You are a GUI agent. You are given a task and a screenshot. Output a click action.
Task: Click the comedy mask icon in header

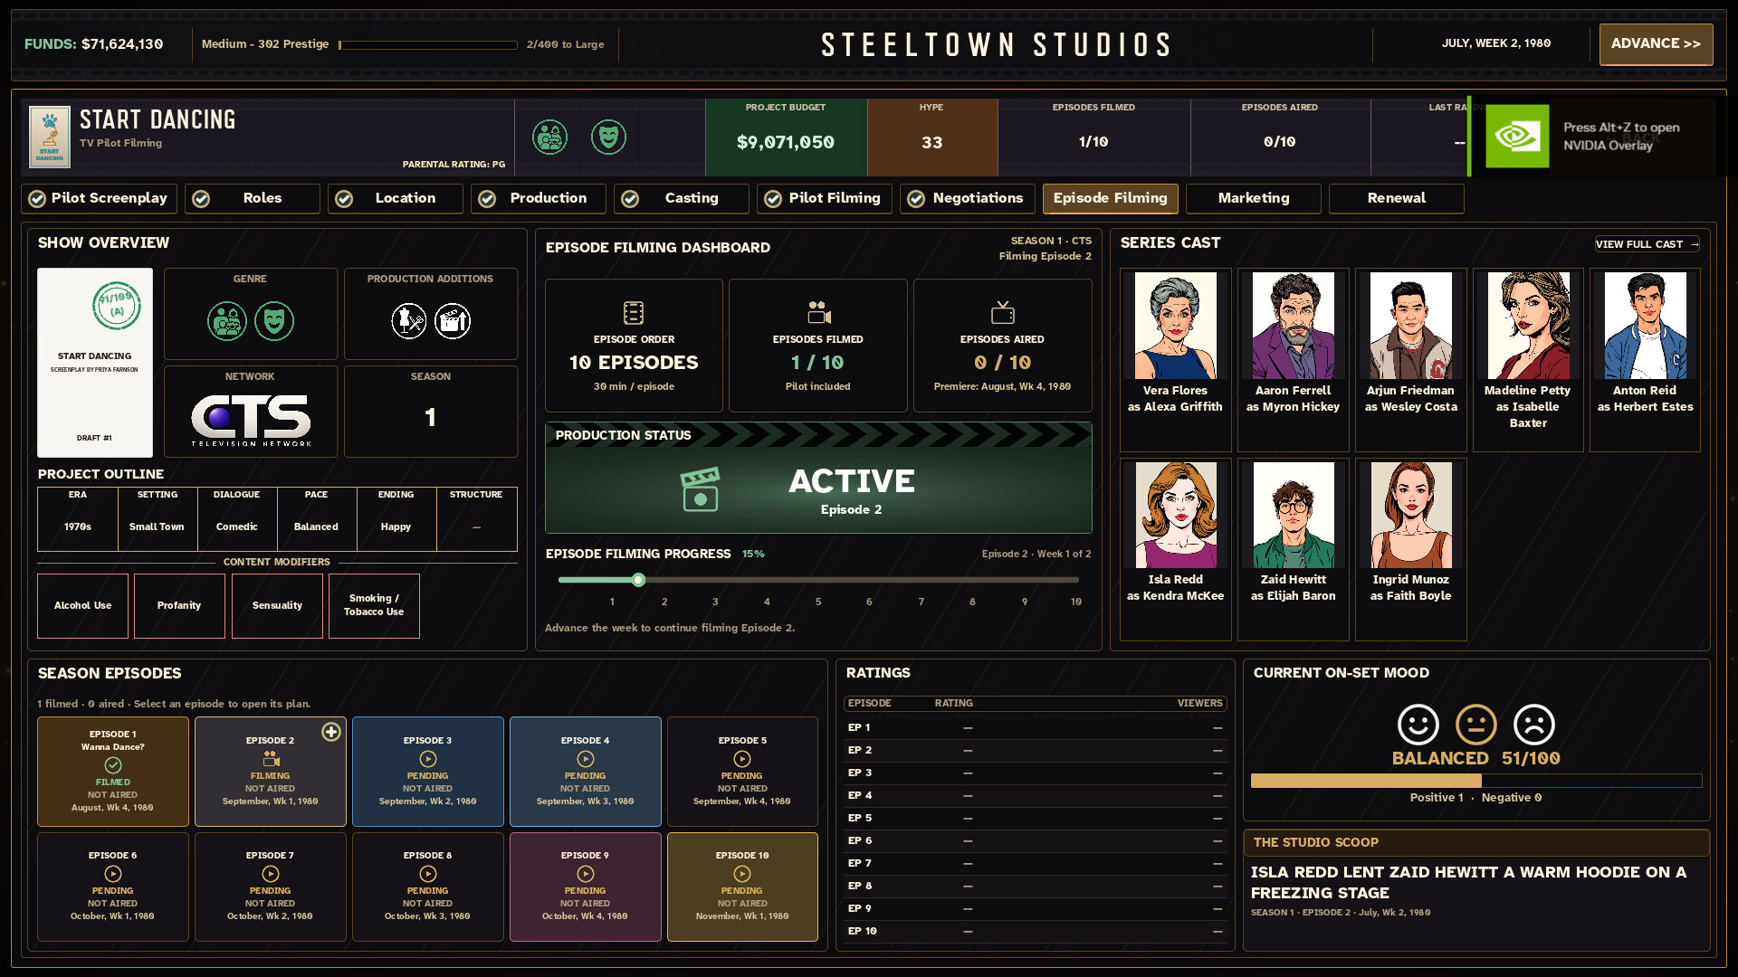(608, 138)
